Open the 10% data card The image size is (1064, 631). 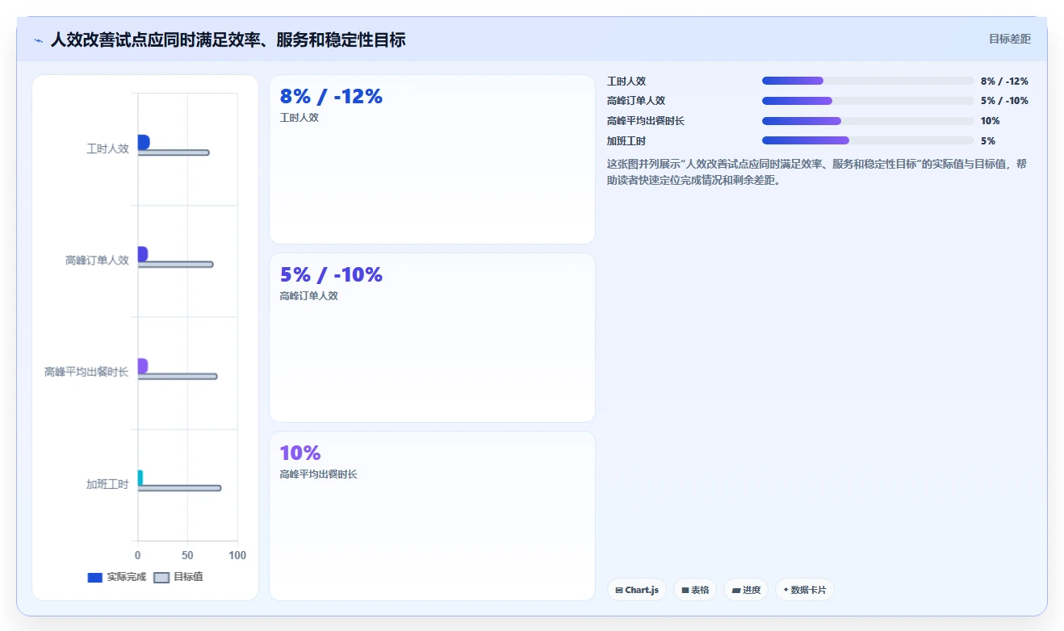click(432, 516)
